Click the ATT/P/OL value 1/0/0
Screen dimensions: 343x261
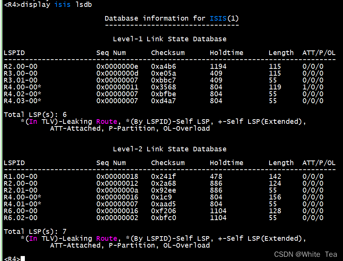(313, 87)
